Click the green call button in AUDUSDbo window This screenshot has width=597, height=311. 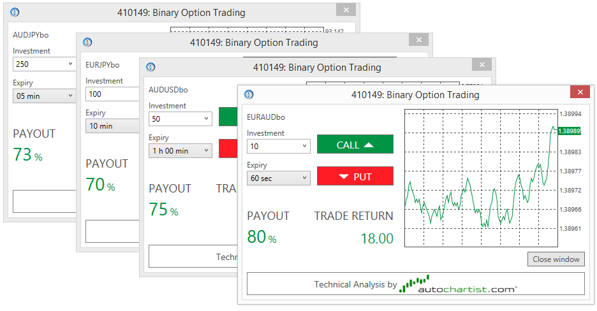[228, 117]
